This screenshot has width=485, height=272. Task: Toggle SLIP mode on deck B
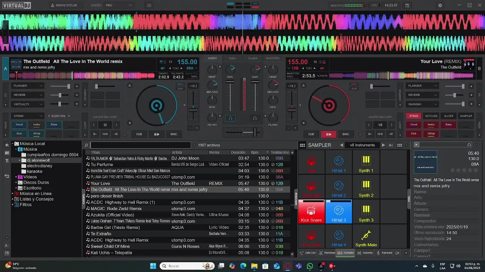tap(354, 88)
